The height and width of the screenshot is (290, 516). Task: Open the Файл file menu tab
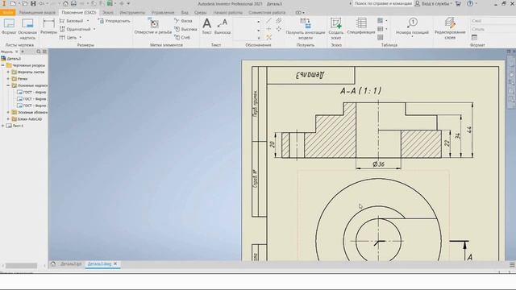(7, 13)
